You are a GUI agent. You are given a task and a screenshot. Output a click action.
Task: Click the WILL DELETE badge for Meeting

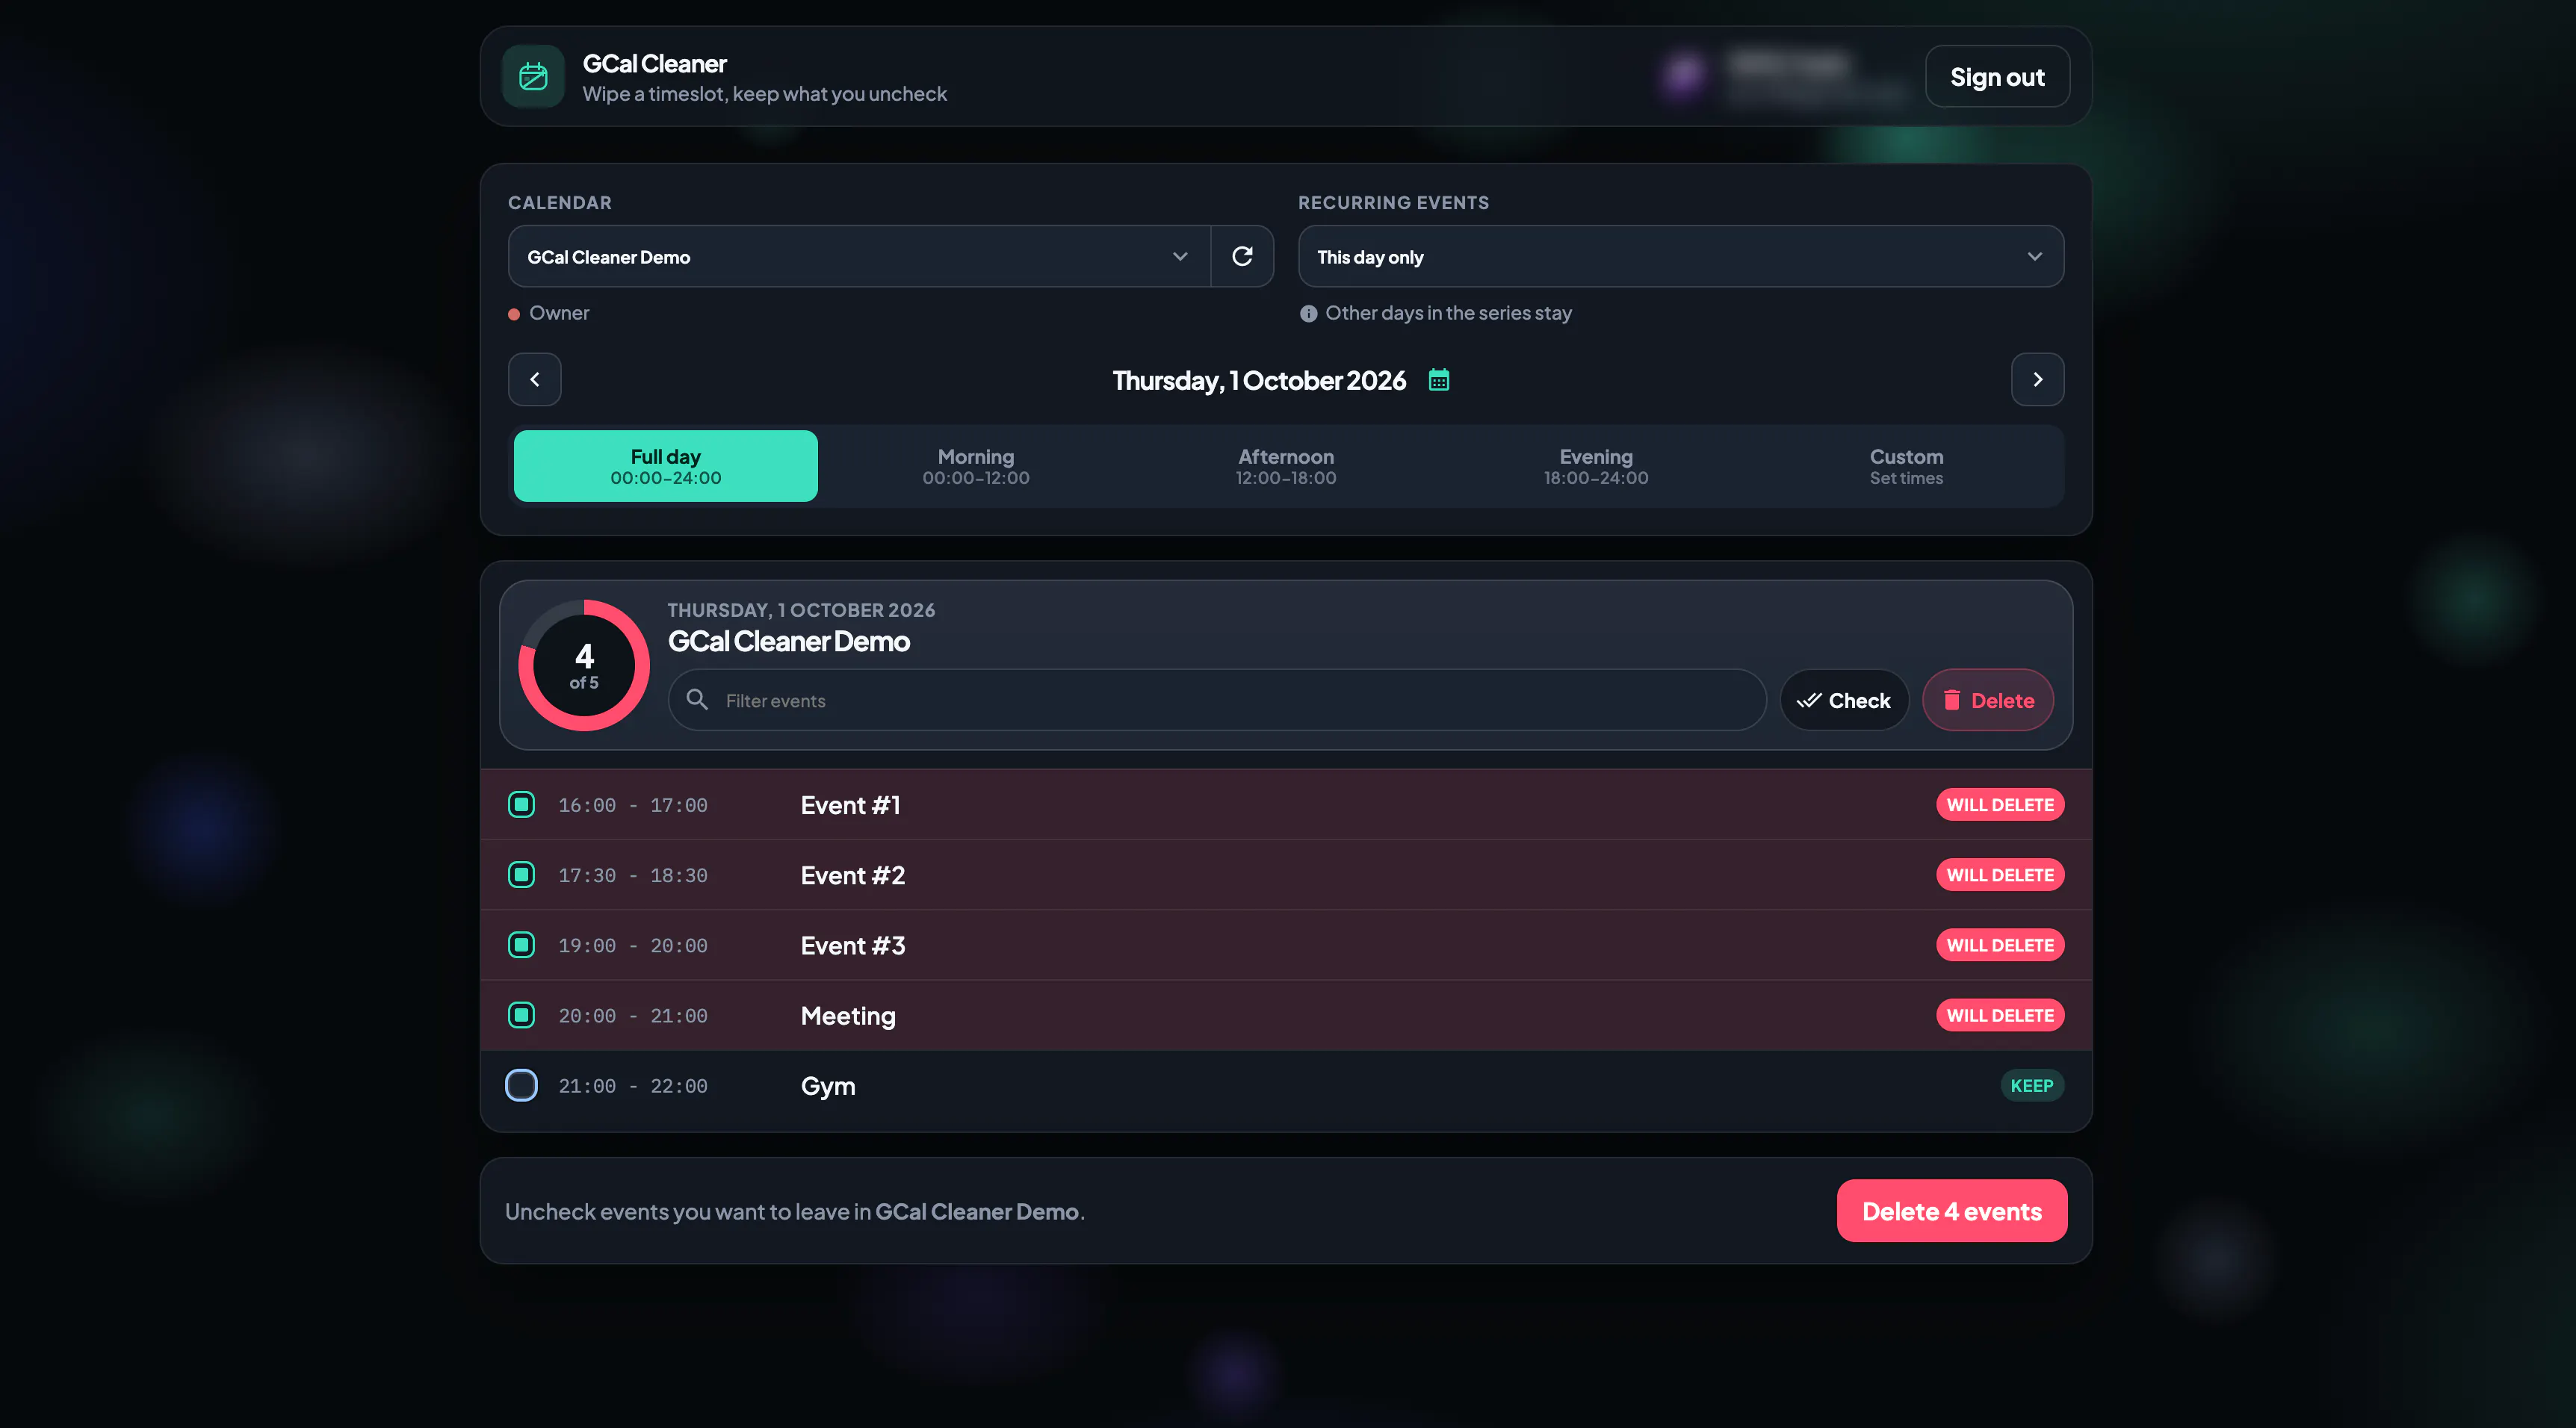click(2000, 1015)
